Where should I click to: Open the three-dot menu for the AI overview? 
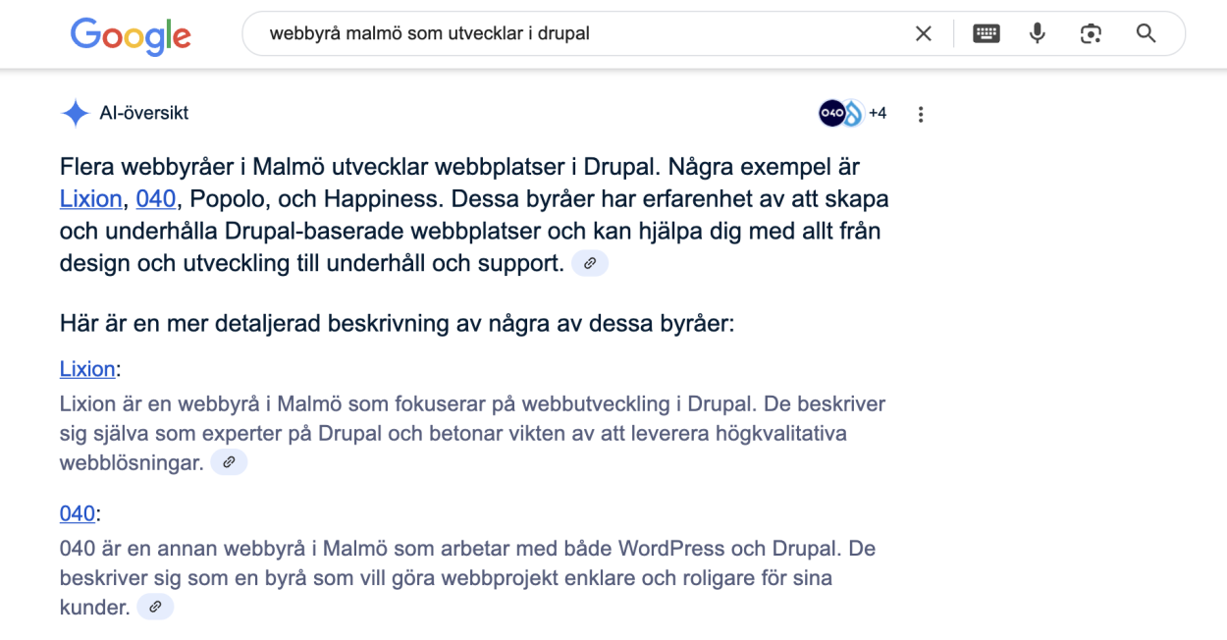point(920,113)
